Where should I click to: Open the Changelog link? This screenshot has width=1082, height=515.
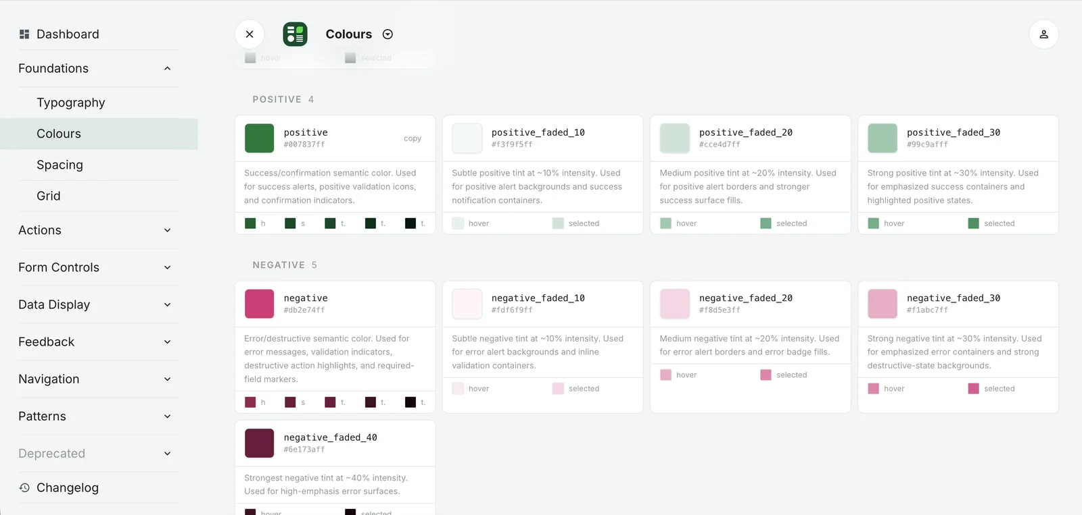pos(68,487)
